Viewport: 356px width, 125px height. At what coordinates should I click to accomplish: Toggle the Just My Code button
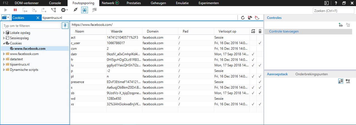(84, 10)
